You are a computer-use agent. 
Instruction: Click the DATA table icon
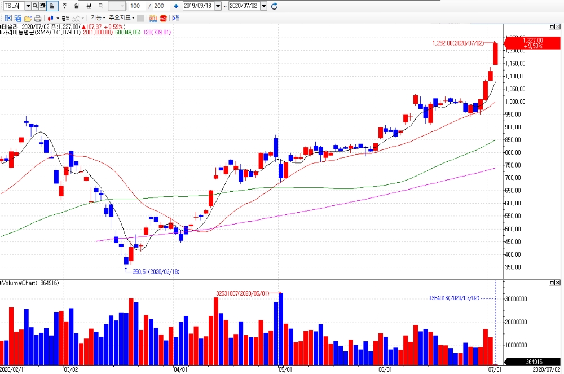tap(153, 18)
